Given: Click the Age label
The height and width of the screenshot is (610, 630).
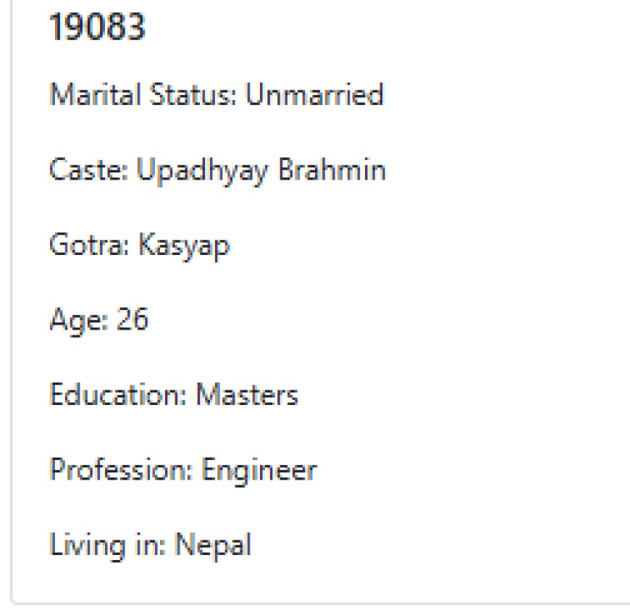Looking at the screenshot, I should 73,320.
